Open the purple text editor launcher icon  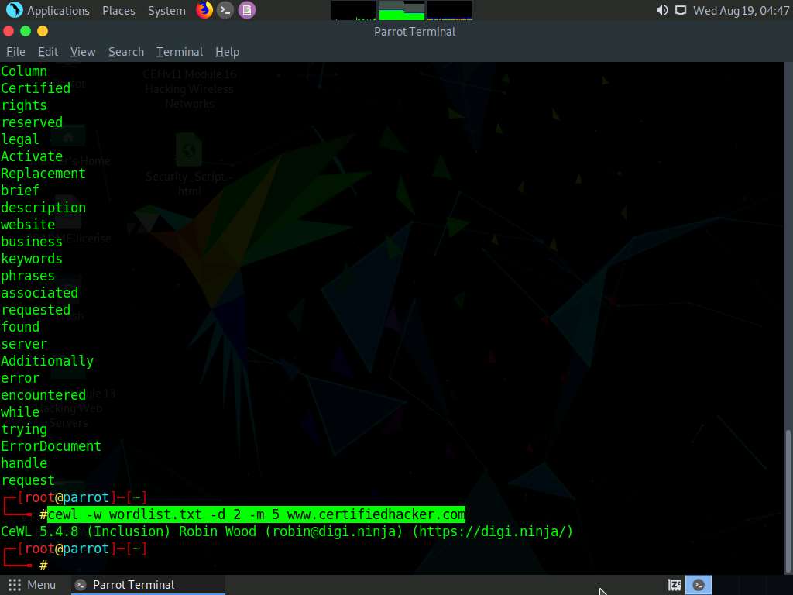click(x=247, y=10)
